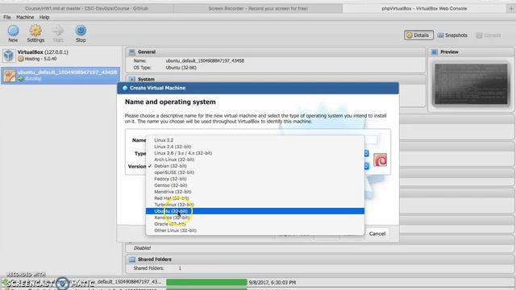Click the Shared Folders count value
Image resolution: width=516 pixels, height=290 pixels.
(180, 268)
